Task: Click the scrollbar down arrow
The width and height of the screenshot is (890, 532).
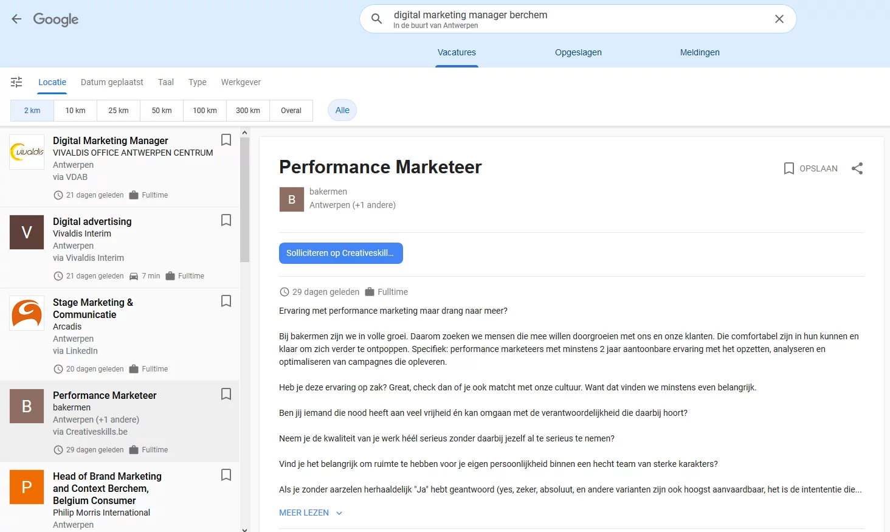Action: coord(244,530)
